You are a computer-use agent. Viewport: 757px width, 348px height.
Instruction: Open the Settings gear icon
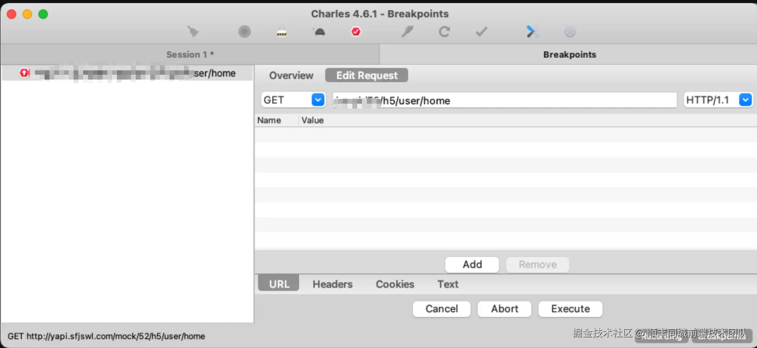[x=570, y=32]
